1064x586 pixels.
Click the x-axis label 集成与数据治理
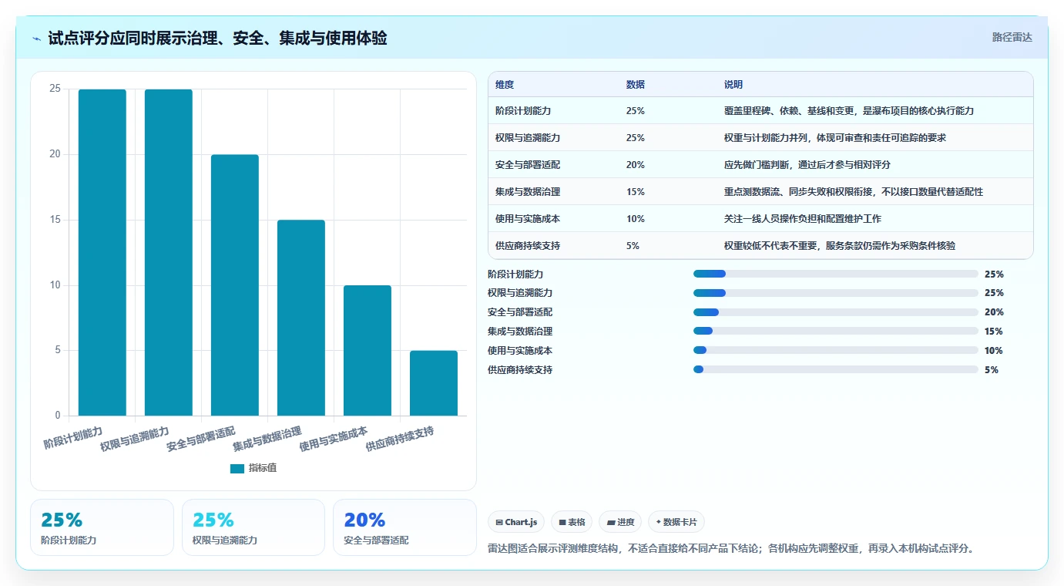point(267,439)
